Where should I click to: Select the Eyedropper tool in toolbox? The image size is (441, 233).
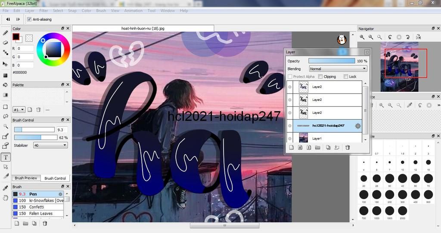[5, 188]
